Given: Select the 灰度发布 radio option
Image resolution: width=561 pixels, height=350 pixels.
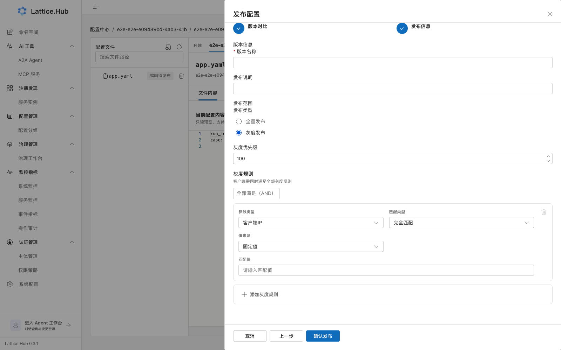Looking at the screenshot, I should (x=239, y=133).
